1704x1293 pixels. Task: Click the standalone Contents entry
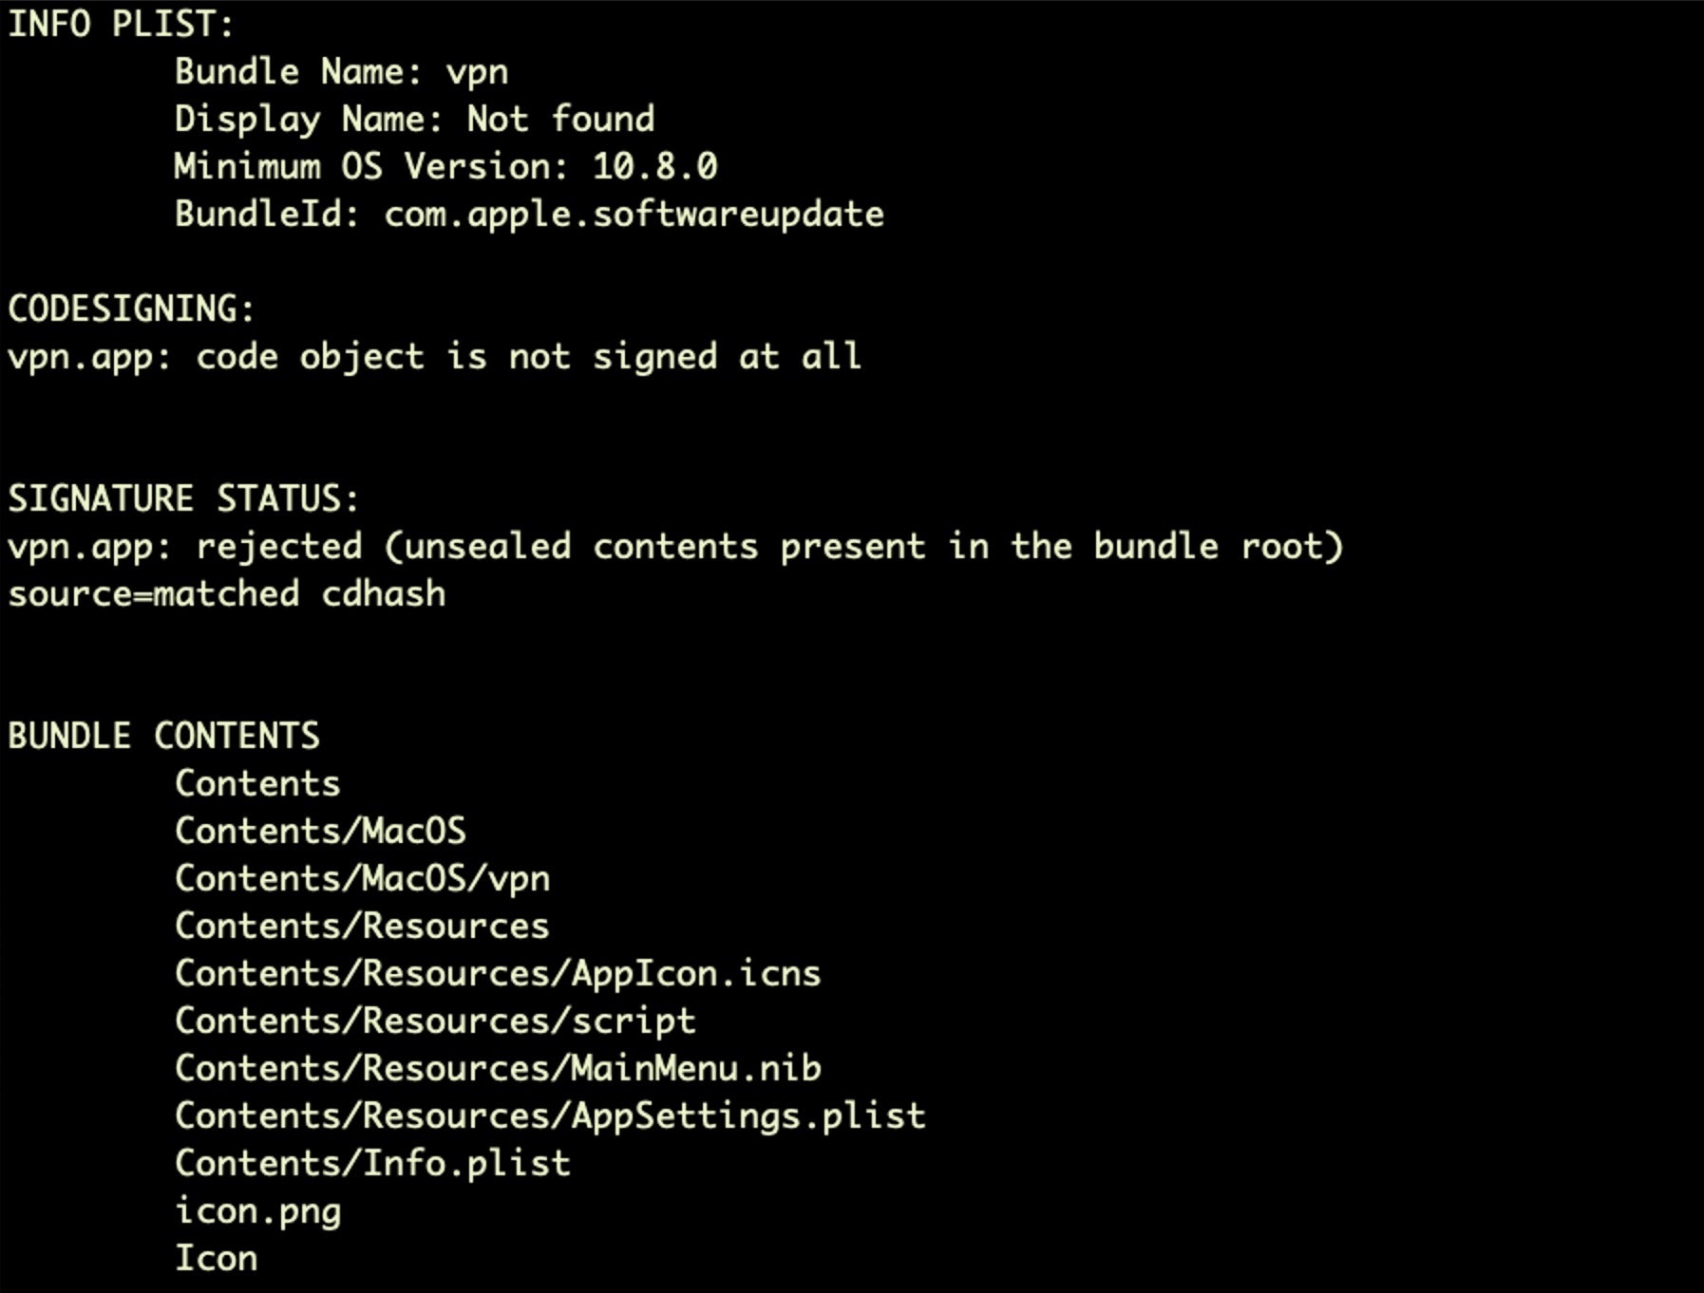(x=257, y=784)
